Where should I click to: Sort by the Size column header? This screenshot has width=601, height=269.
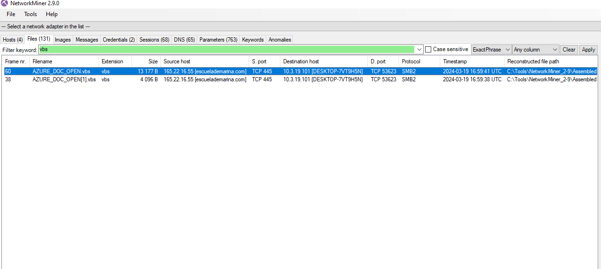(146, 61)
